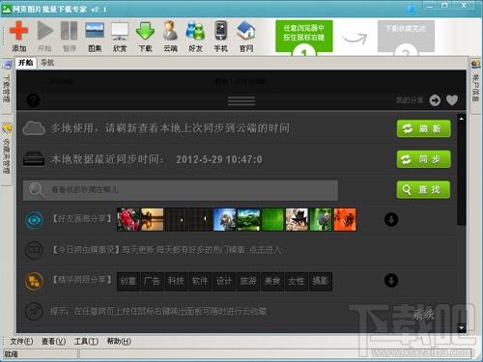Click the local disk icon beside sync time
Viewport: 483px width, 362px height.
34,158
